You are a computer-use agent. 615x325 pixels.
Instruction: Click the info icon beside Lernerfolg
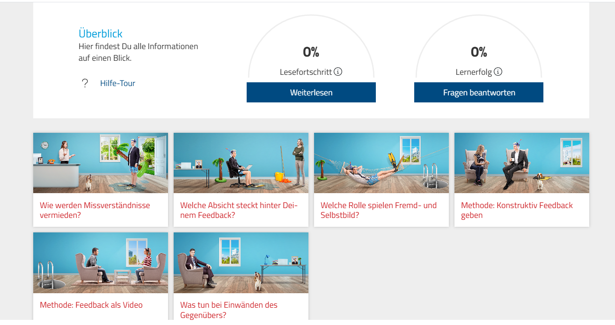coord(498,72)
